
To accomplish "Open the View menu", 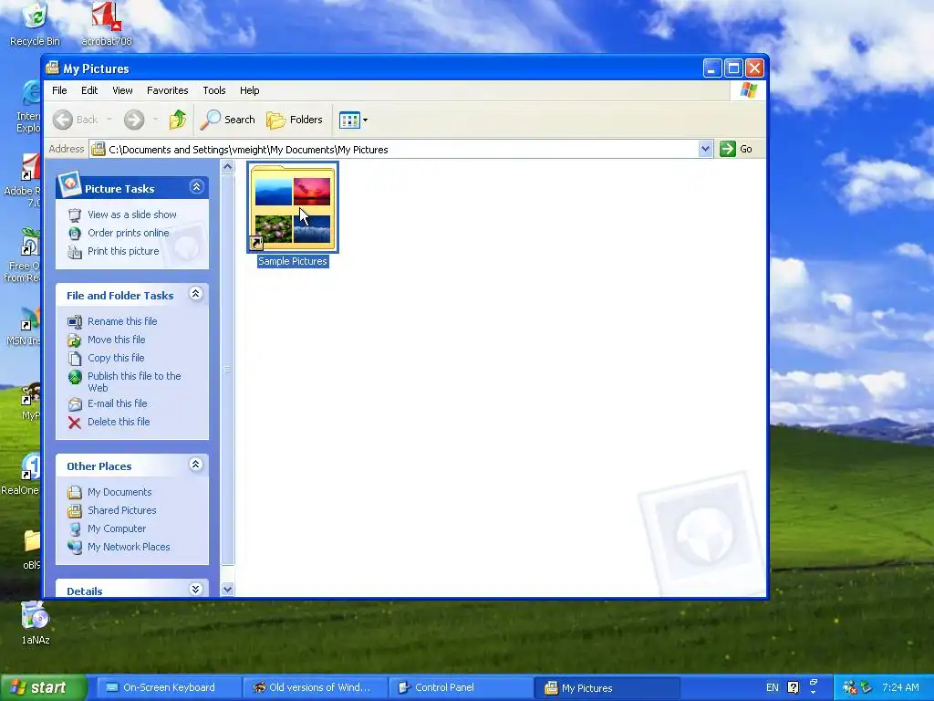I will tap(122, 90).
